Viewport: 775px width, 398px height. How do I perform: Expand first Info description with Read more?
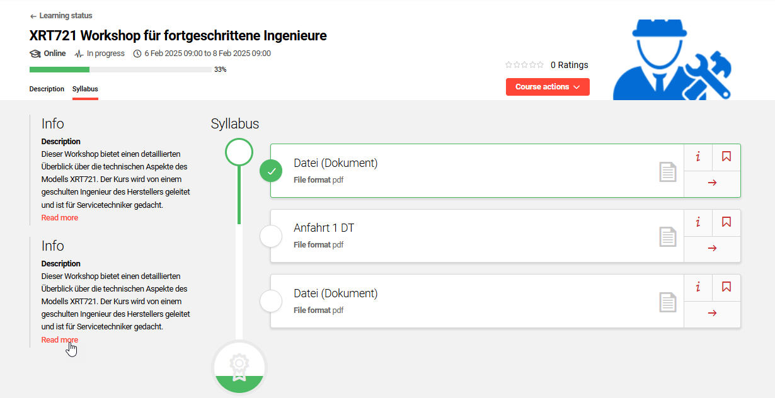click(60, 218)
